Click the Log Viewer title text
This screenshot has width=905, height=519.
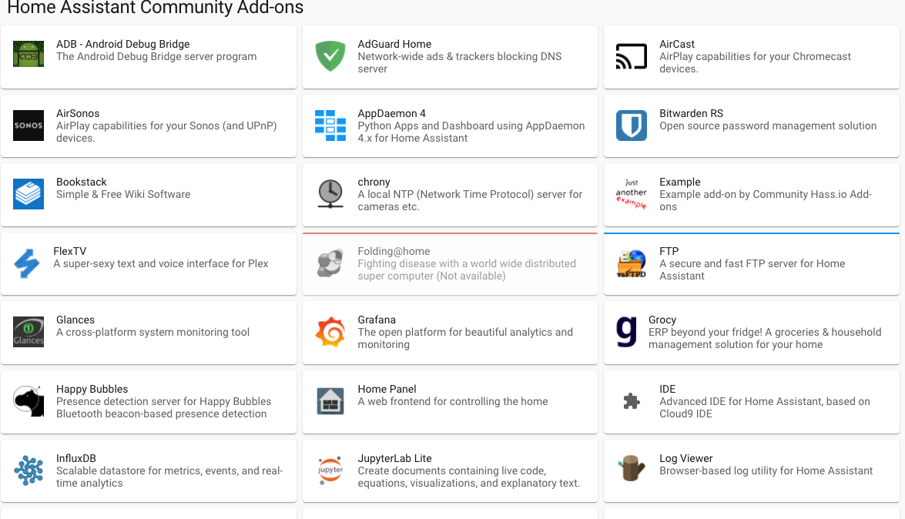(685, 458)
